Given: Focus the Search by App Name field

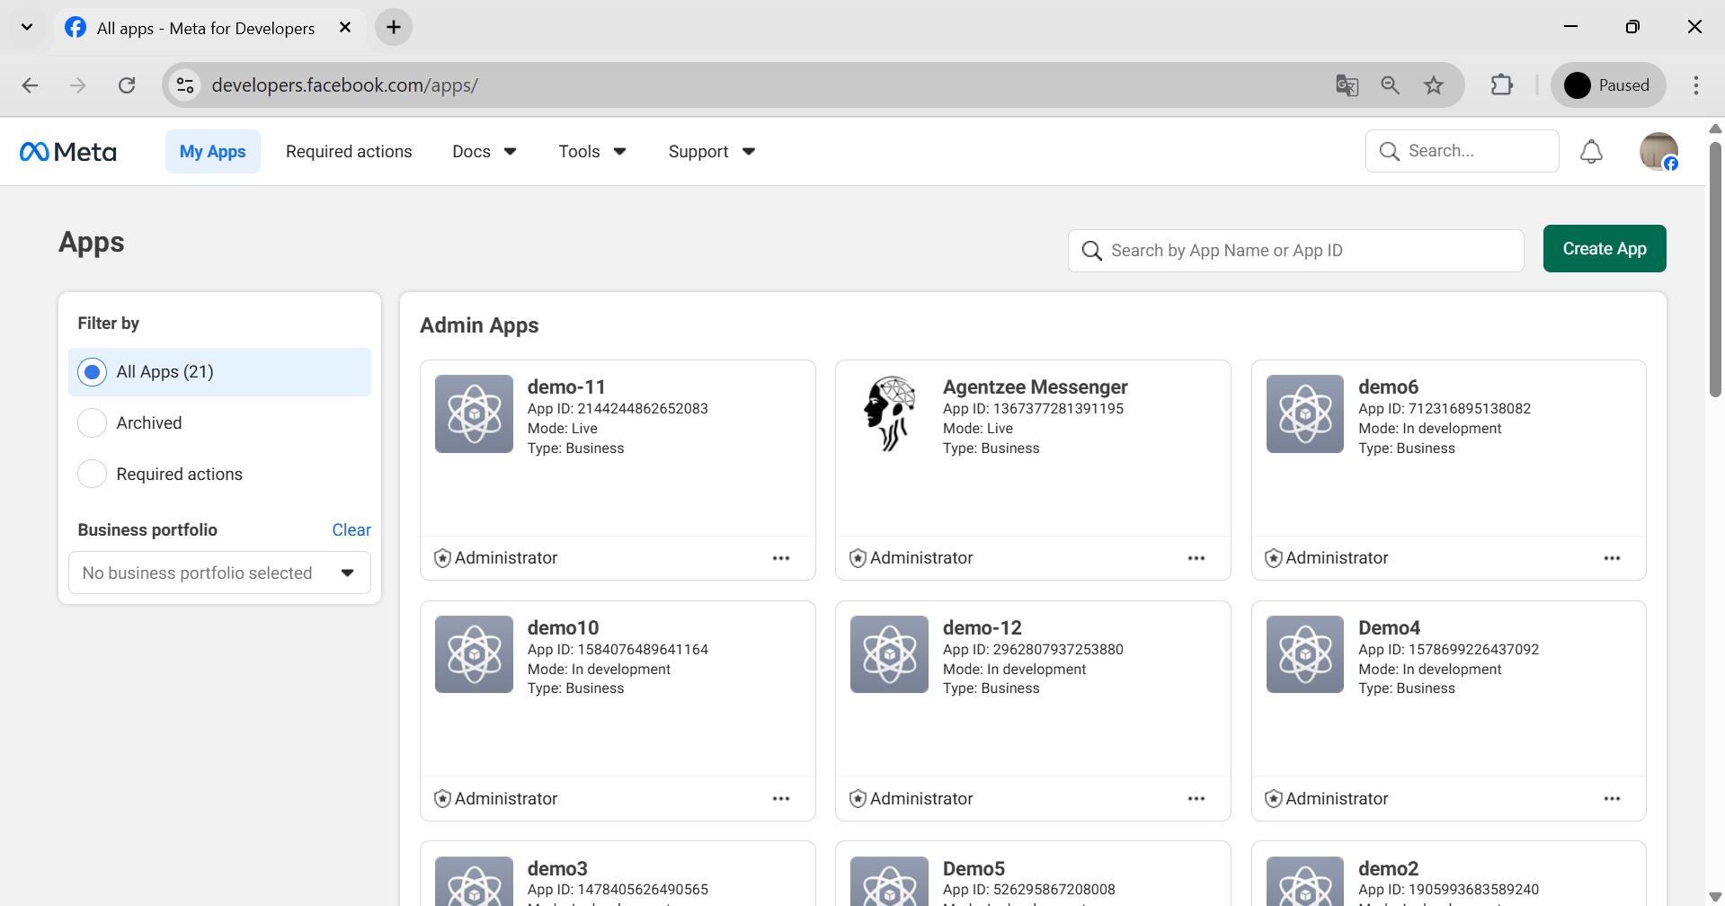Looking at the screenshot, I should tap(1295, 251).
